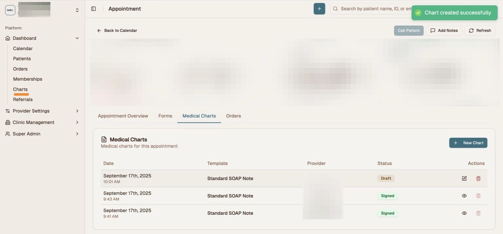Click the Chart created successfully toast
503x234 pixels.
tap(454, 13)
